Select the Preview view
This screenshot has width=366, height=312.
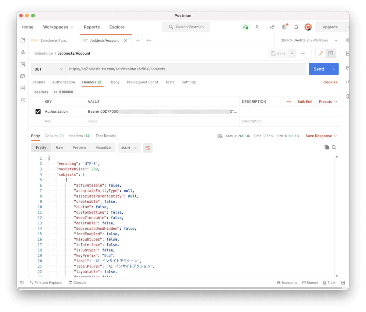coord(79,147)
